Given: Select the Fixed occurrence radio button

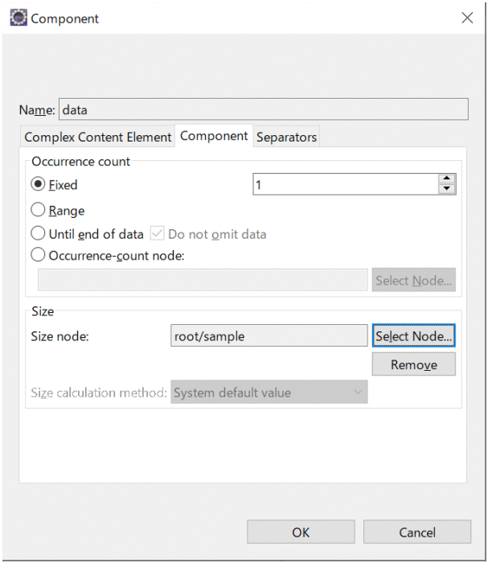Looking at the screenshot, I should click(x=38, y=184).
